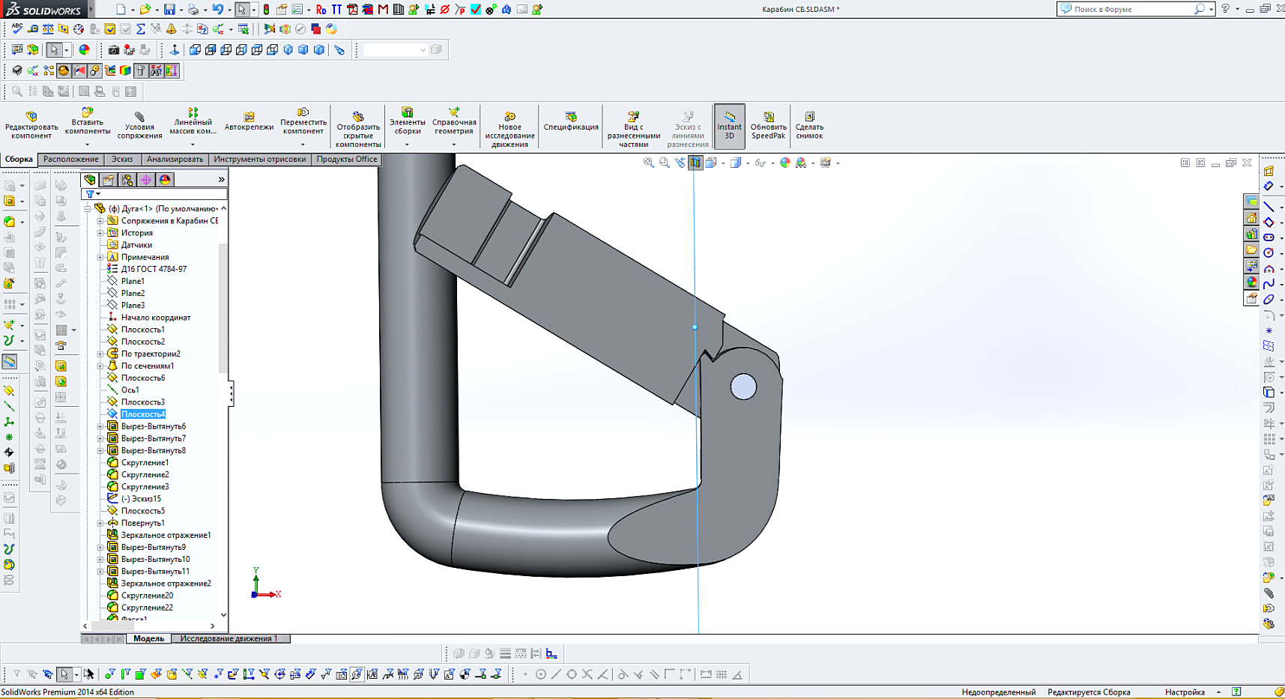Click Smart Fasteners (Автокрепежи) icon
Screen dimensions: 1285x699
249,117
